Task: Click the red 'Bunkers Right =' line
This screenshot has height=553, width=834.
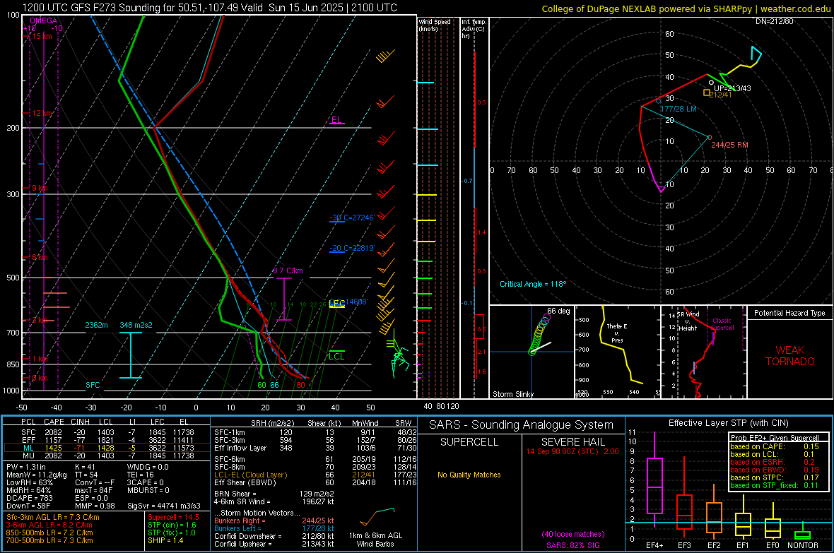Action: coord(274,521)
